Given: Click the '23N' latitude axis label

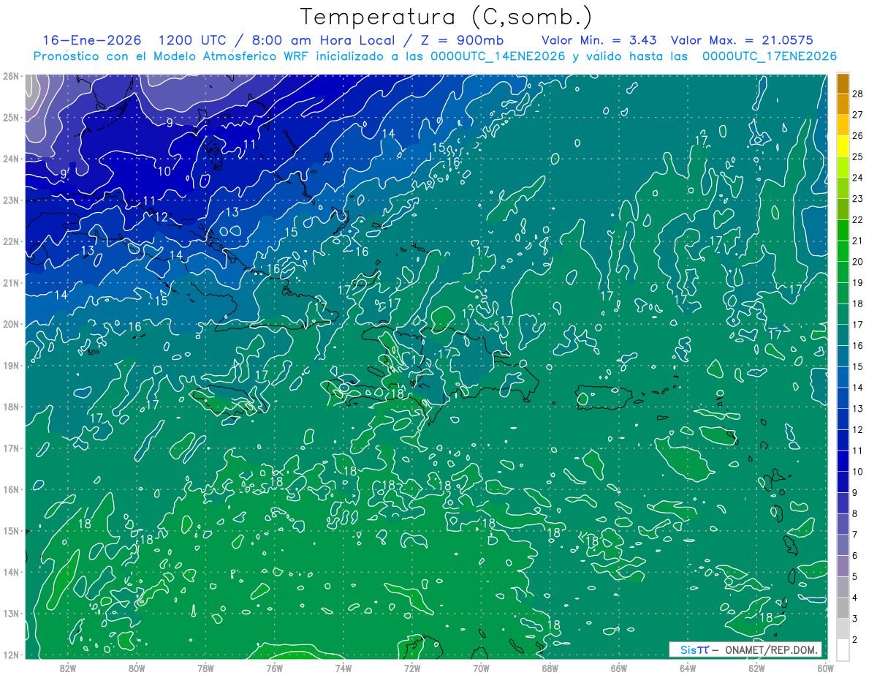Looking at the screenshot, I should tap(11, 200).
